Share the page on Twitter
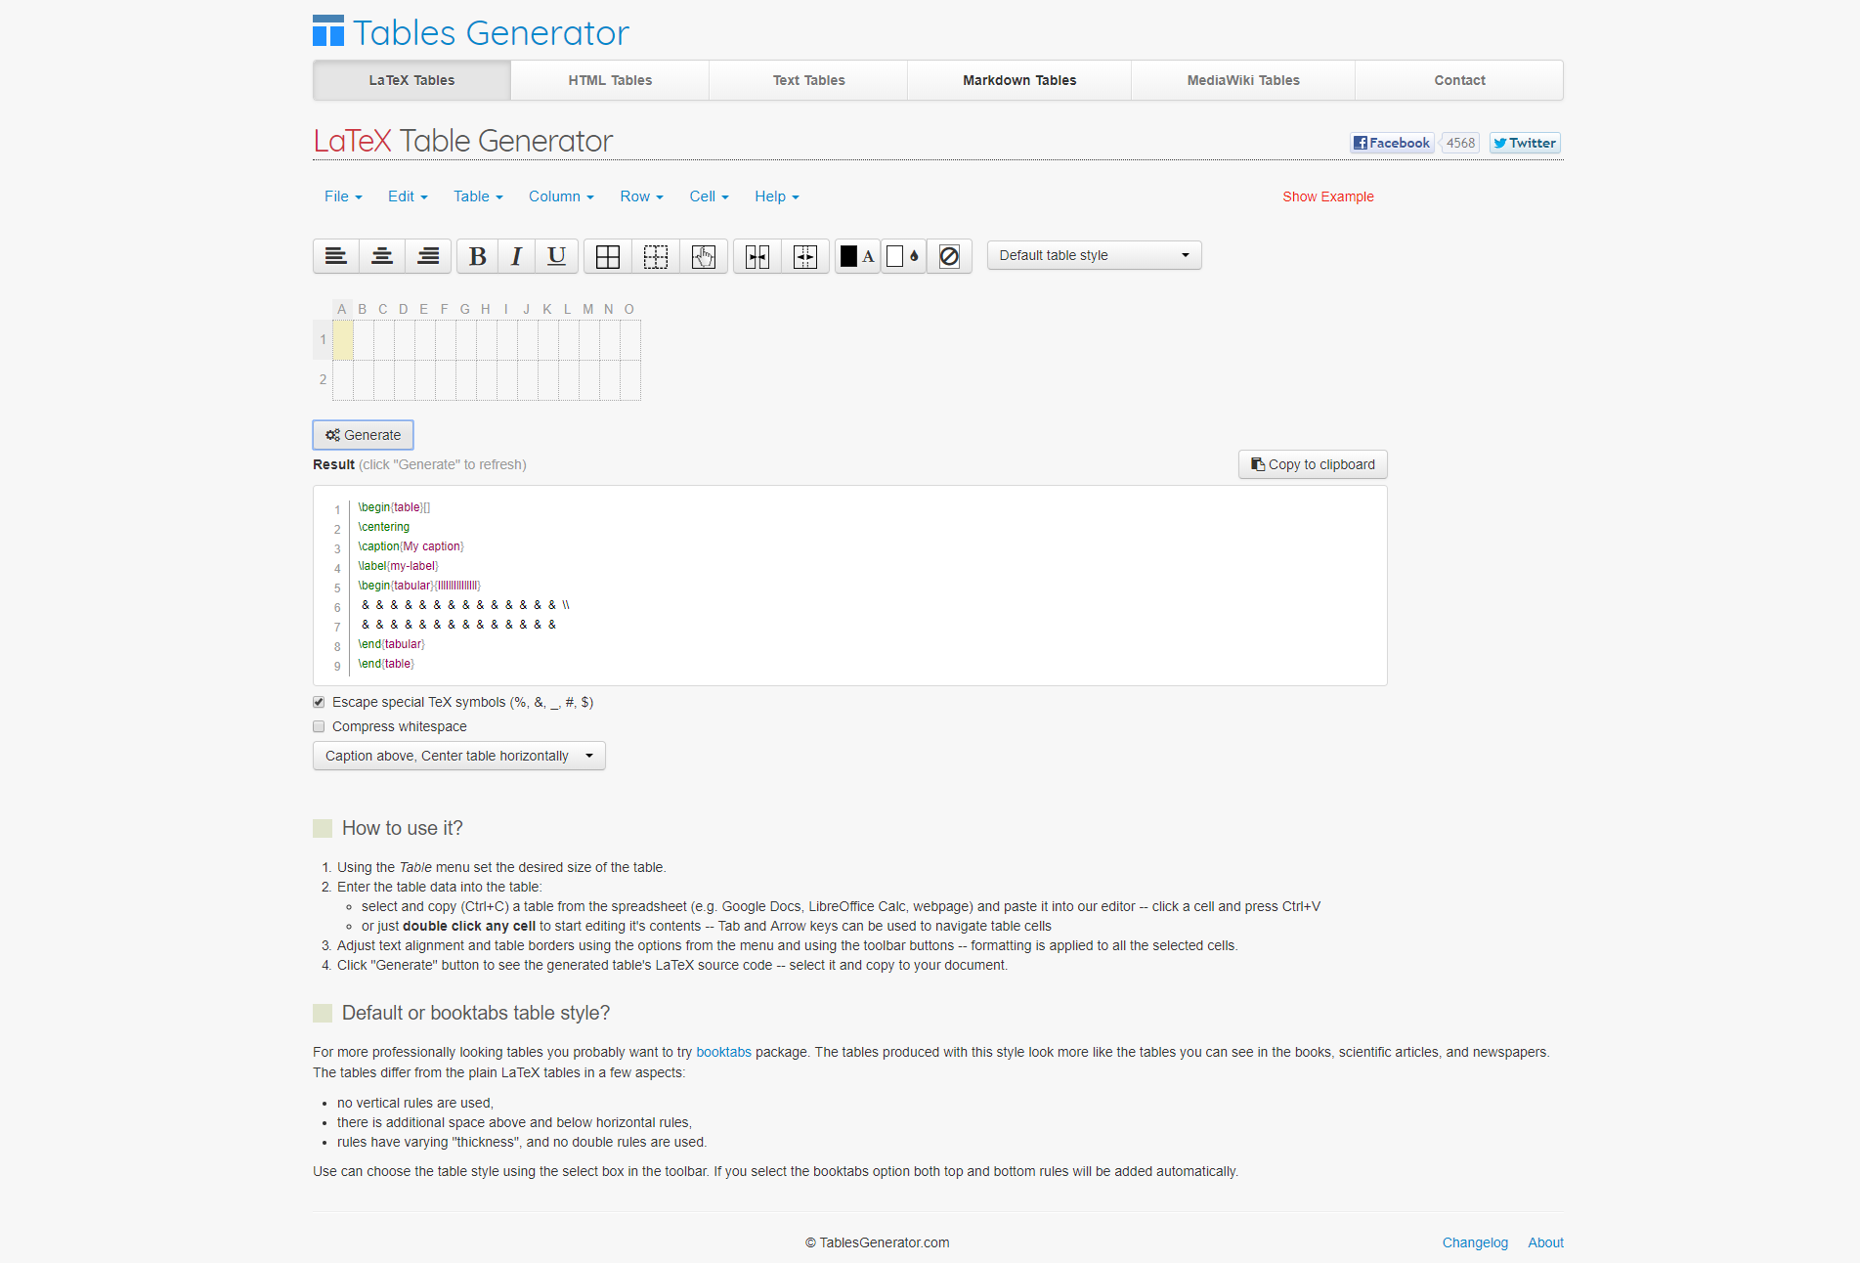This screenshot has width=1860, height=1263. [1525, 143]
